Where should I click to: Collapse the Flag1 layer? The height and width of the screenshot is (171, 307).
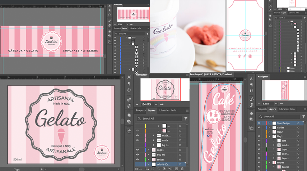pos(269,136)
